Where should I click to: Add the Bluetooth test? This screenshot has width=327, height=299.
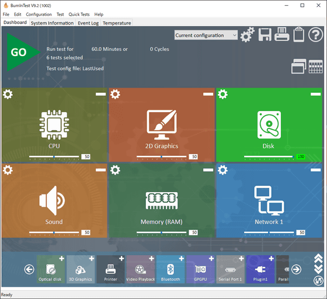click(x=182, y=259)
